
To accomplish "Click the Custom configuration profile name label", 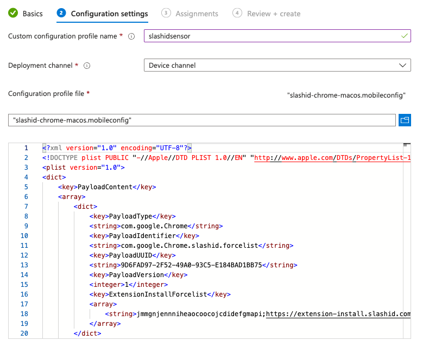I will [62, 36].
